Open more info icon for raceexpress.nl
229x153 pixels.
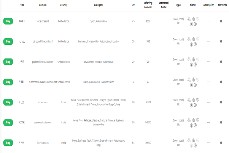tap(221, 21)
